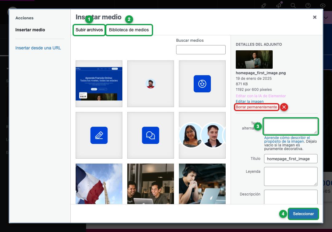Image resolution: width=332 pixels, height=232 pixels.
Task: Select the blue French website screenshot thumbnail
Action: pyautogui.click(x=99, y=84)
